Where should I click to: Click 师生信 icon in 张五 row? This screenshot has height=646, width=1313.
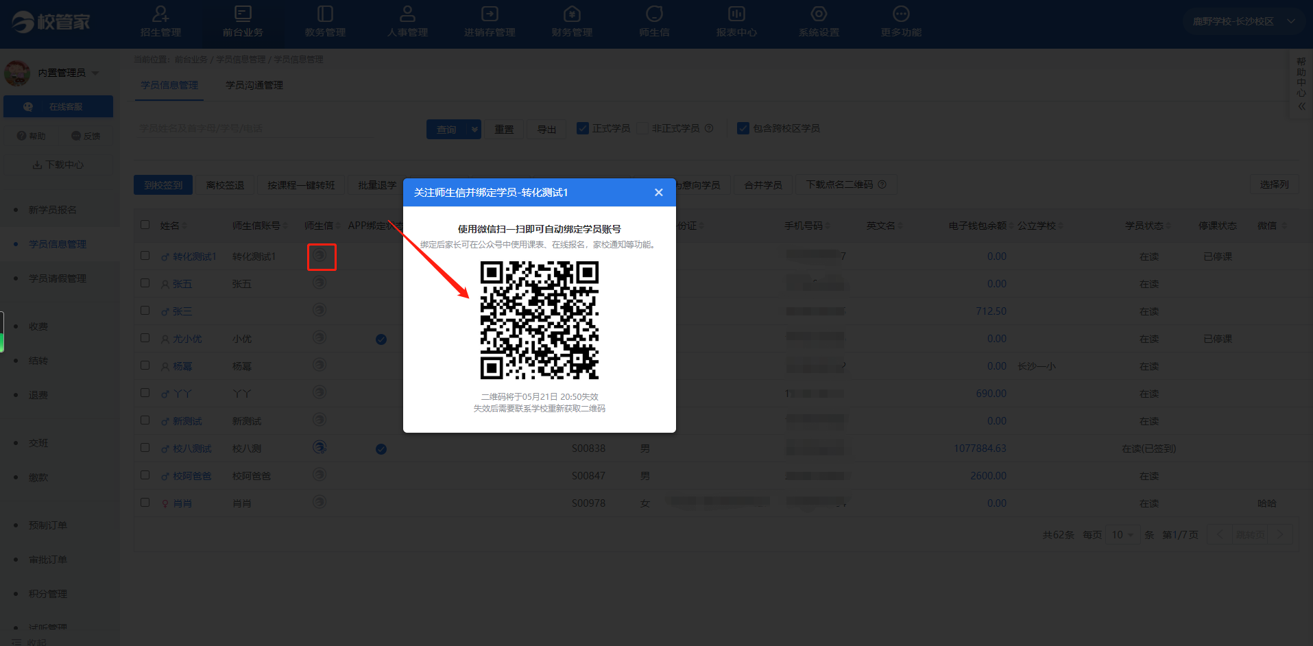coord(320,283)
